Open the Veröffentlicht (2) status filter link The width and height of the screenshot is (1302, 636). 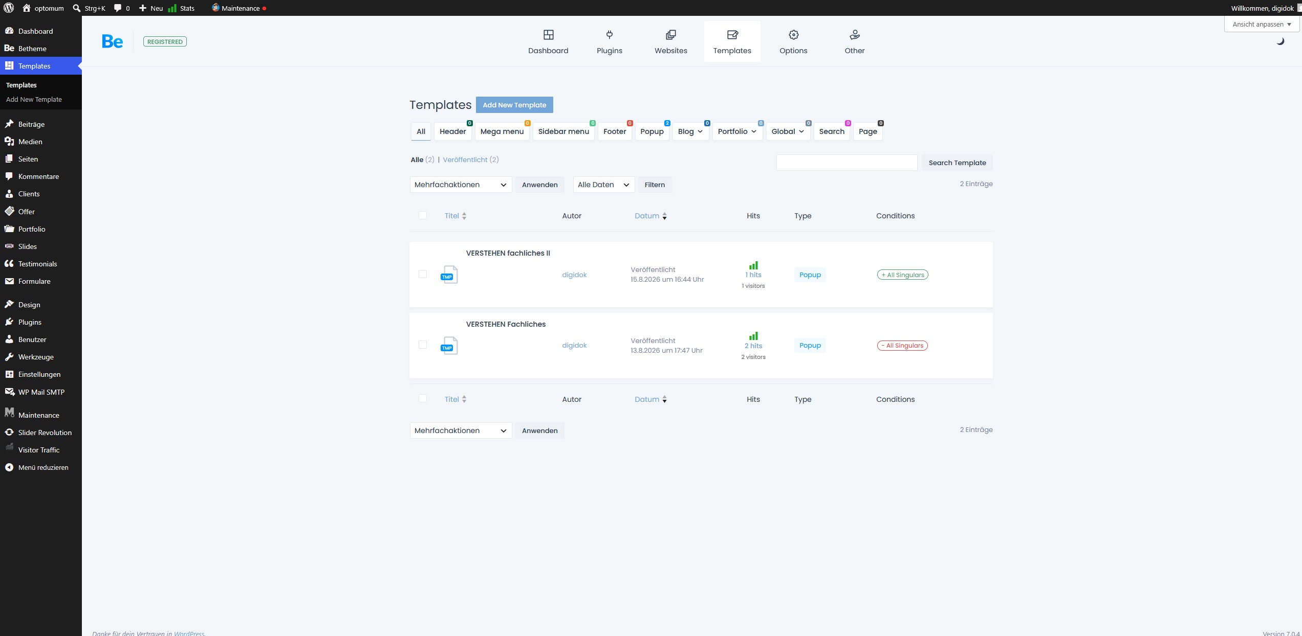coord(471,160)
